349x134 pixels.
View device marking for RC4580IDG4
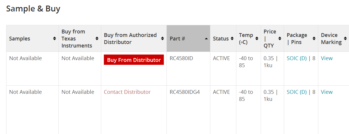click(326, 92)
